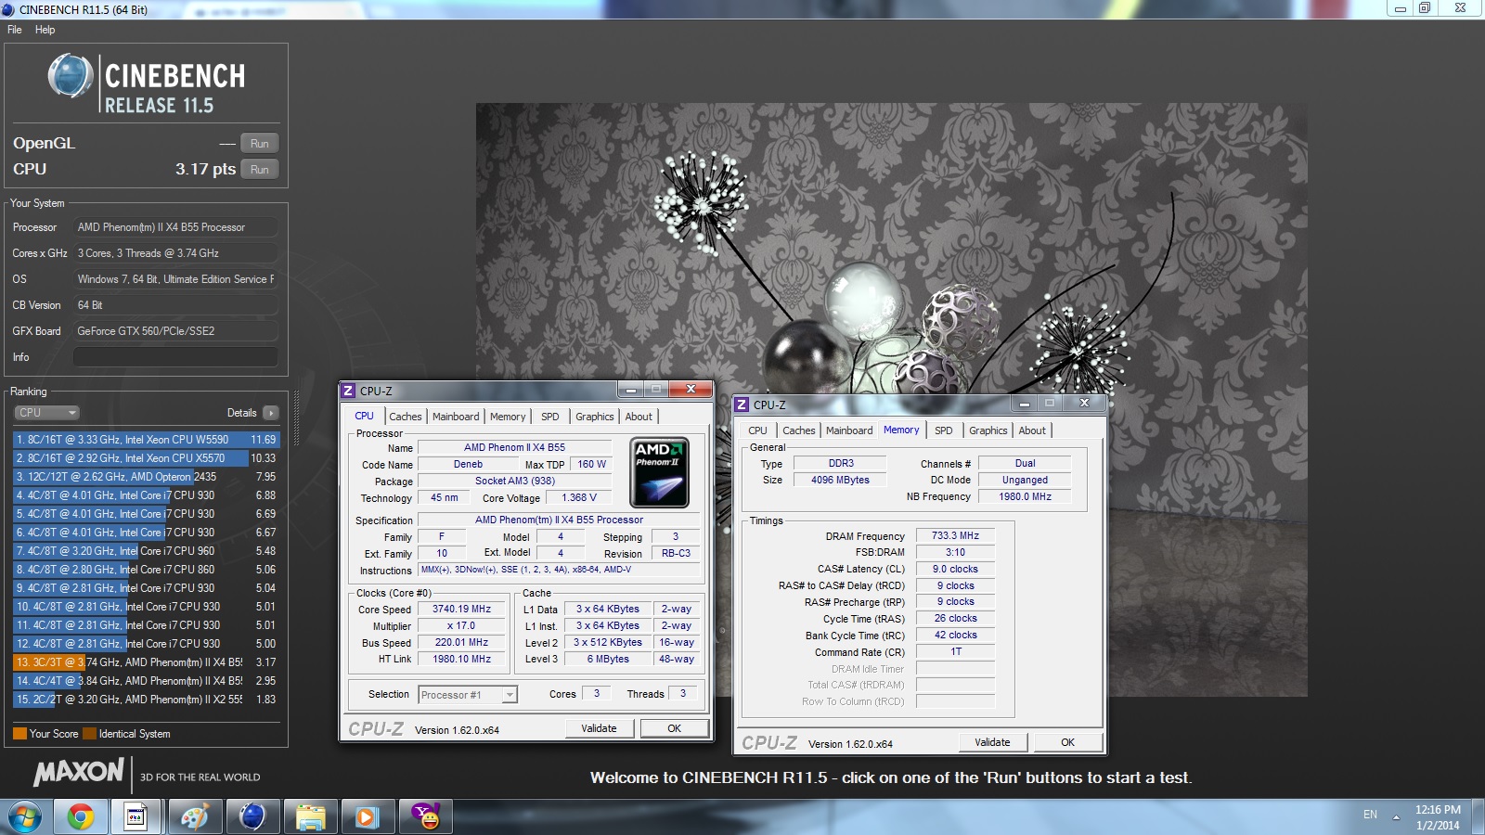Open Mainboard tab in right CPU-Z window
Screen dimensions: 1485x835
coord(849,430)
